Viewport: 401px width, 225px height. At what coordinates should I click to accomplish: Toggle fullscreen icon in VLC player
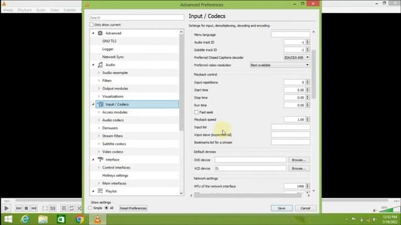pos(45,208)
